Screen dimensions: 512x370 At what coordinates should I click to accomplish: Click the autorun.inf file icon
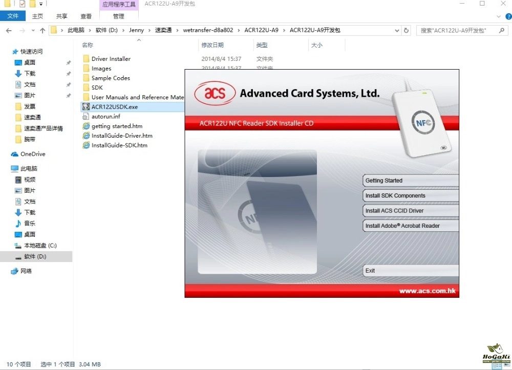click(86, 117)
